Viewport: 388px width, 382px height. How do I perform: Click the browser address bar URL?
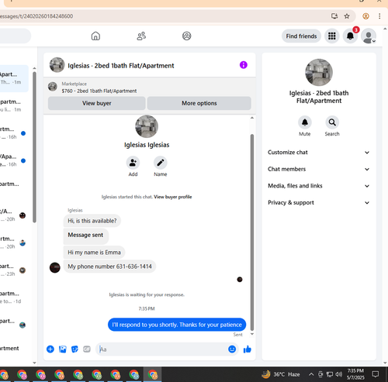(x=36, y=16)
